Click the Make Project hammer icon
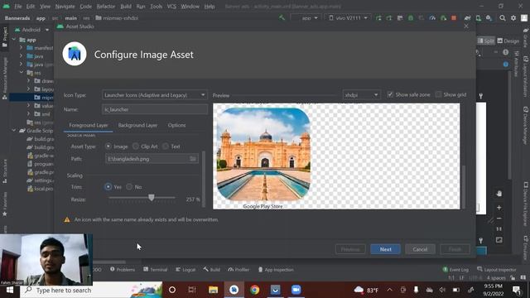The width and height of the screenshot is (530, 298). [282, 17]
